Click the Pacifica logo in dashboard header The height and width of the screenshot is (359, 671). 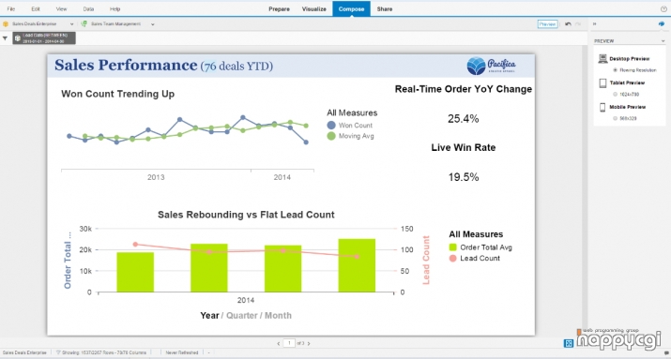tap(491, 66)
